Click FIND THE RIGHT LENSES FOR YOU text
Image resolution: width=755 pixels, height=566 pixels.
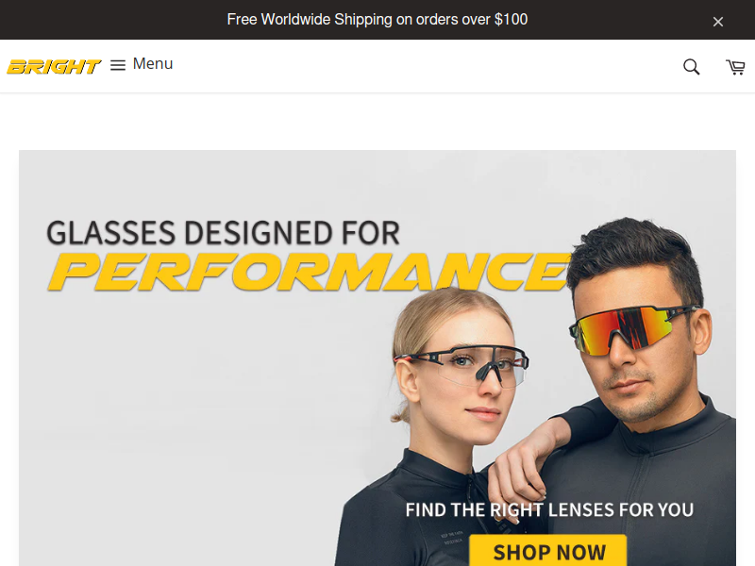pyautogui.click(x=549, y=509)
